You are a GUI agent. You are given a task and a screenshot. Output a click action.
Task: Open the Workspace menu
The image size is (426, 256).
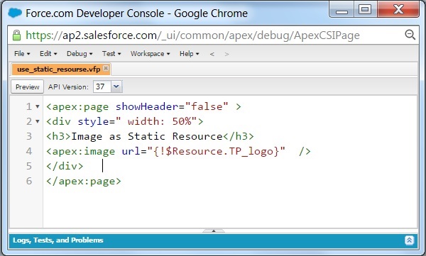click(x=151, y=54)
